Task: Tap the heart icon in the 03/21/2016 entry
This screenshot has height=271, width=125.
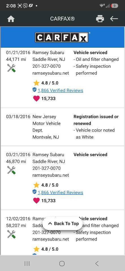Action: 36,201
